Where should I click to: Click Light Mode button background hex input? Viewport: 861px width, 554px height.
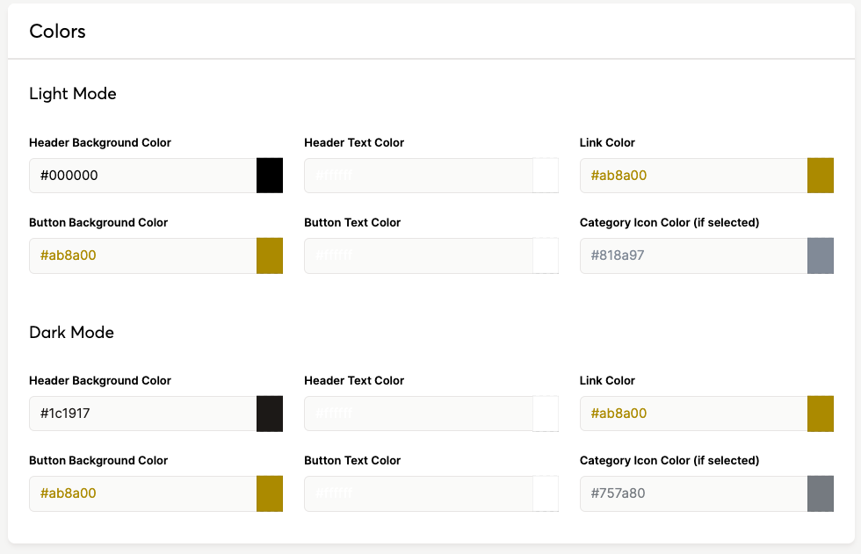tap(142, 255)
